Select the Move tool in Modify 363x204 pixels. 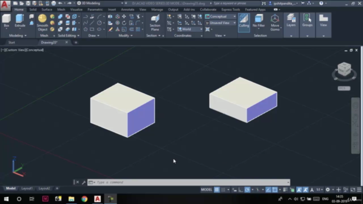124,16
